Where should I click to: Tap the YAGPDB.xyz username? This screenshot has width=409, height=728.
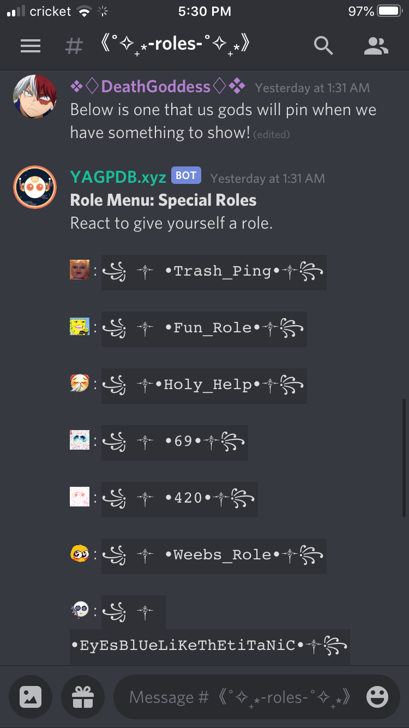(x=118, y=177)
